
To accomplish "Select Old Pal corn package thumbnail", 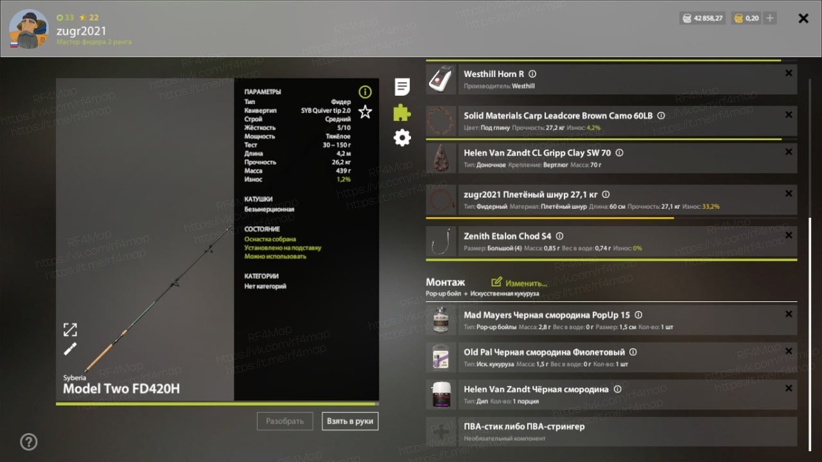I will pos(441,357).
